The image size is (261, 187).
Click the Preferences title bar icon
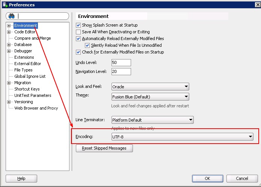[5, 5]
